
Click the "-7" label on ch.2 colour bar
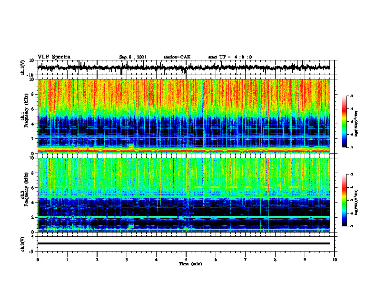tap(351, 226)
